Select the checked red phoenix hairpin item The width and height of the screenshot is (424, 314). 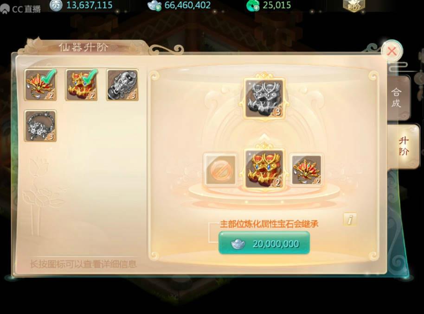[x=40, y=85]
